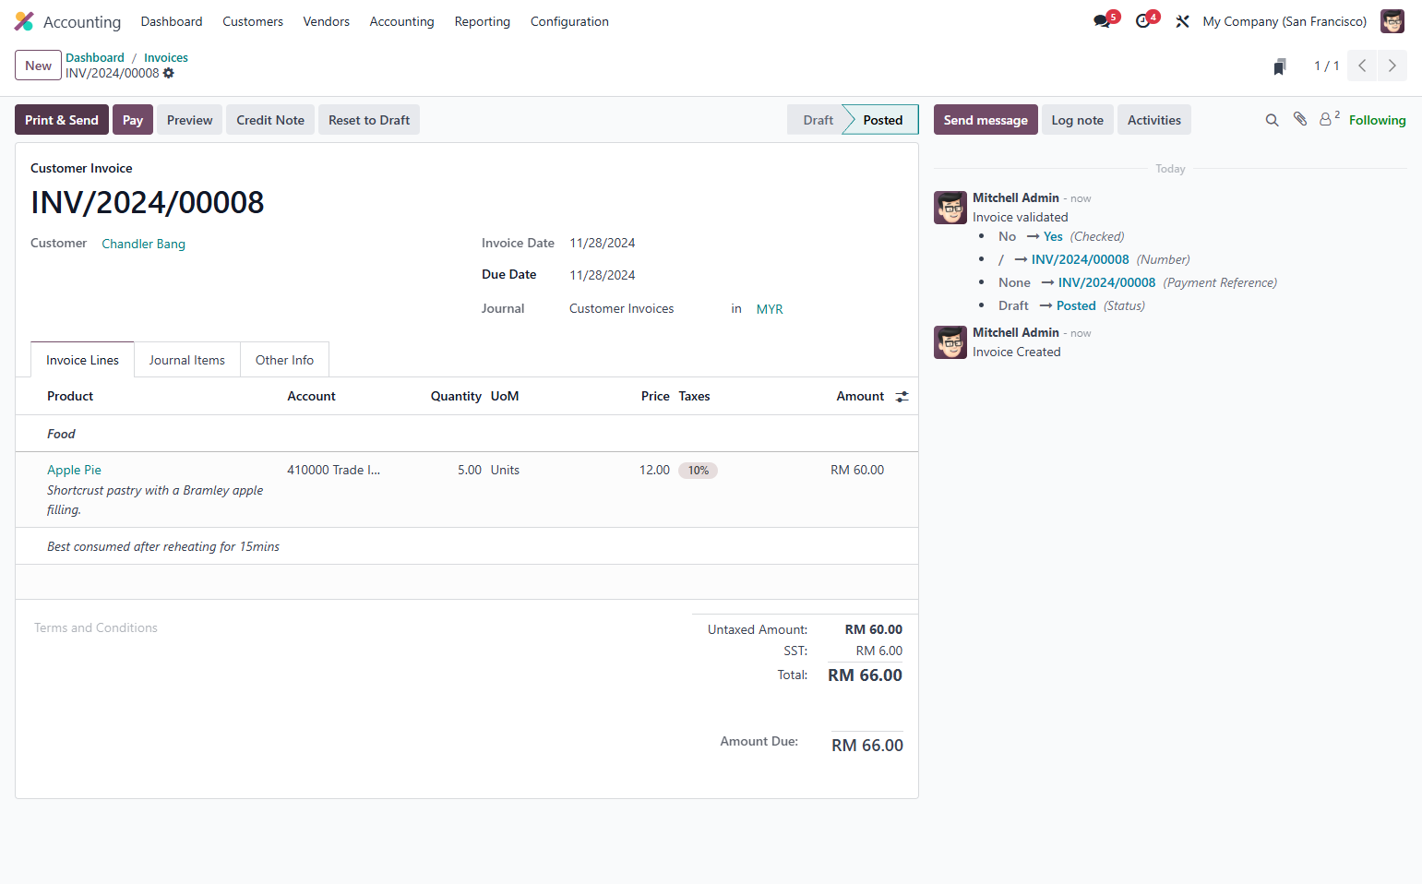
Task: Click Send message in chatter
Action: [986, 120]
